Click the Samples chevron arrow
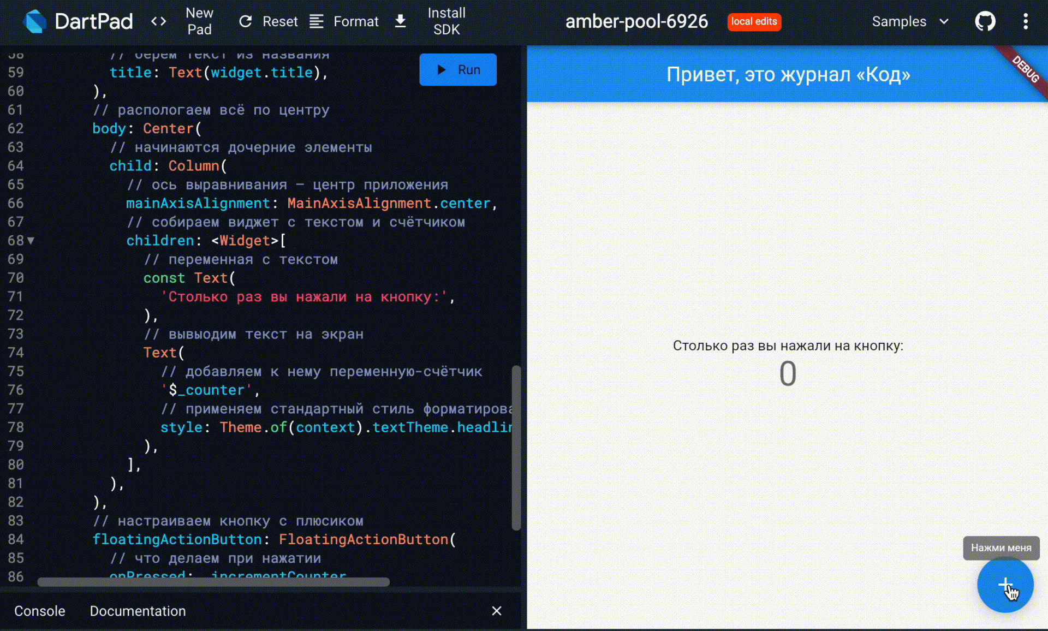1048x631 pixels. [x=944, y=21]
